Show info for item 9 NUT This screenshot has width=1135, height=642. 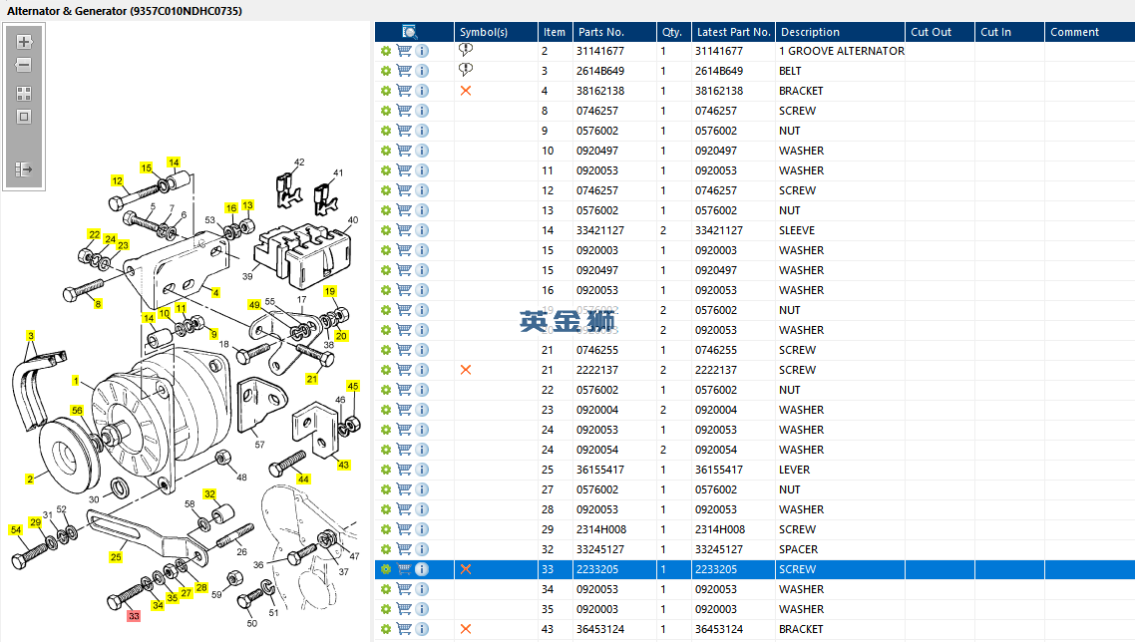coord(422,131)
